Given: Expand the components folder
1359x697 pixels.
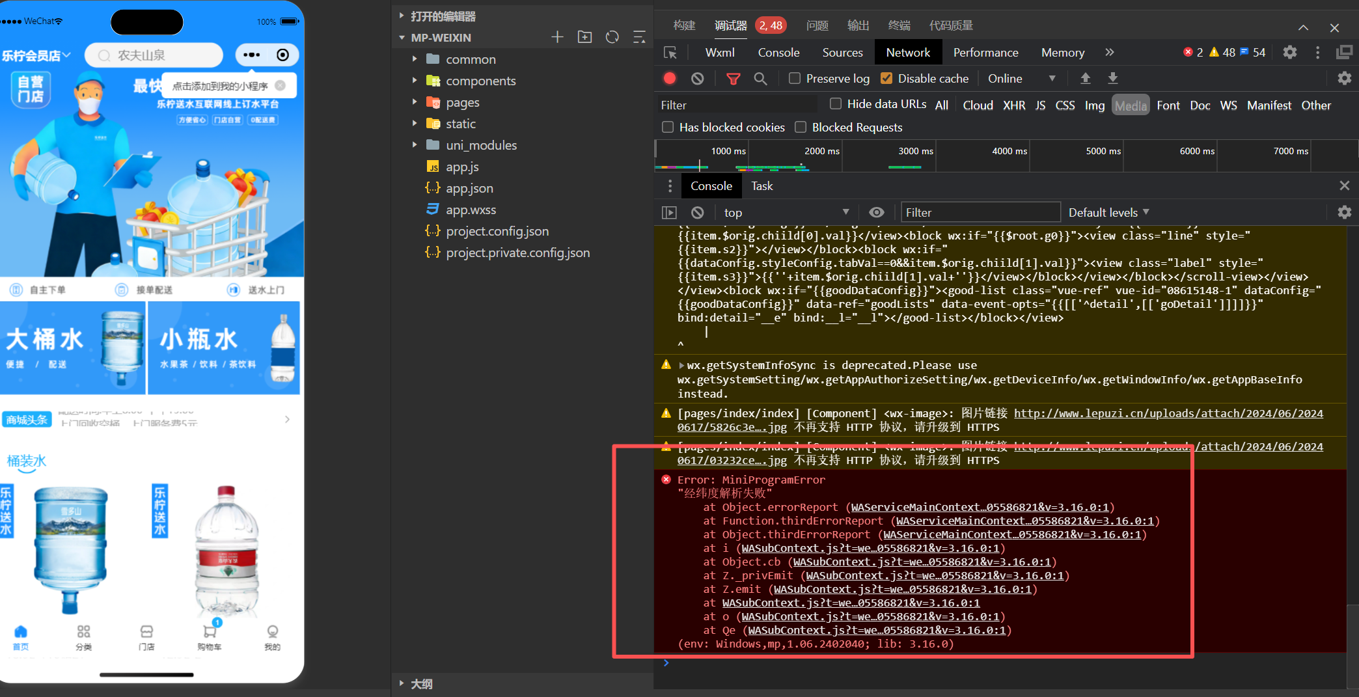Looking at the screenshot, I should (415, 81).
